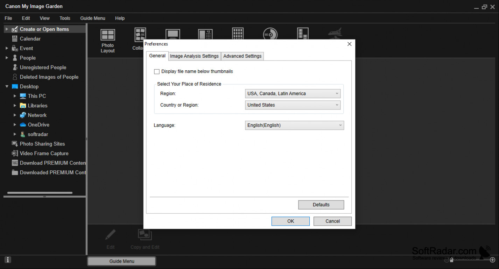Open the Collage item

(139, 39)
